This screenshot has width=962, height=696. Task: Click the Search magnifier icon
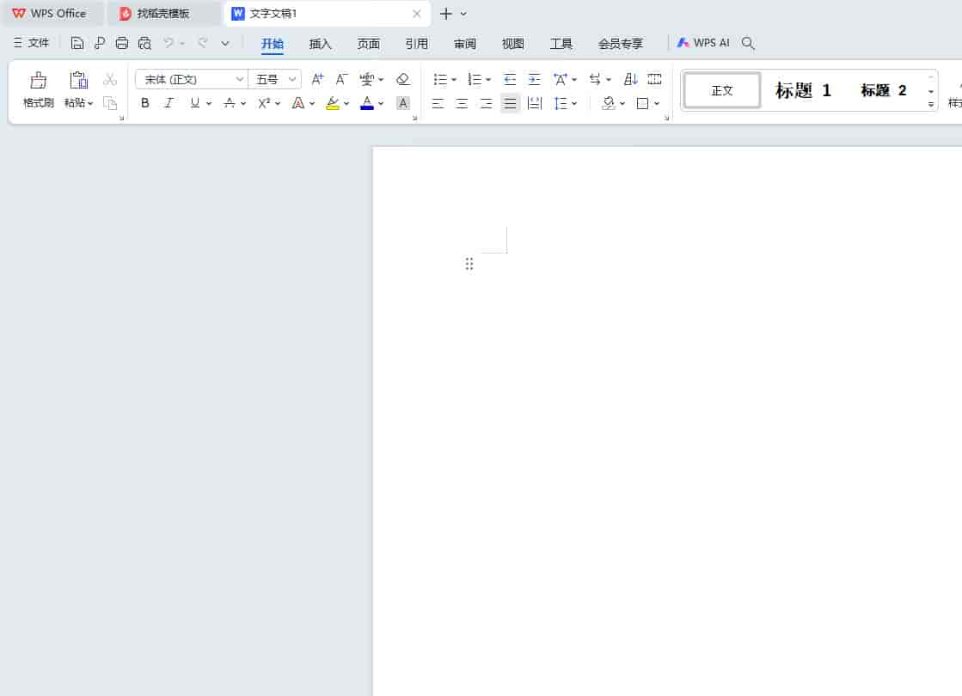tap(748, 43)
